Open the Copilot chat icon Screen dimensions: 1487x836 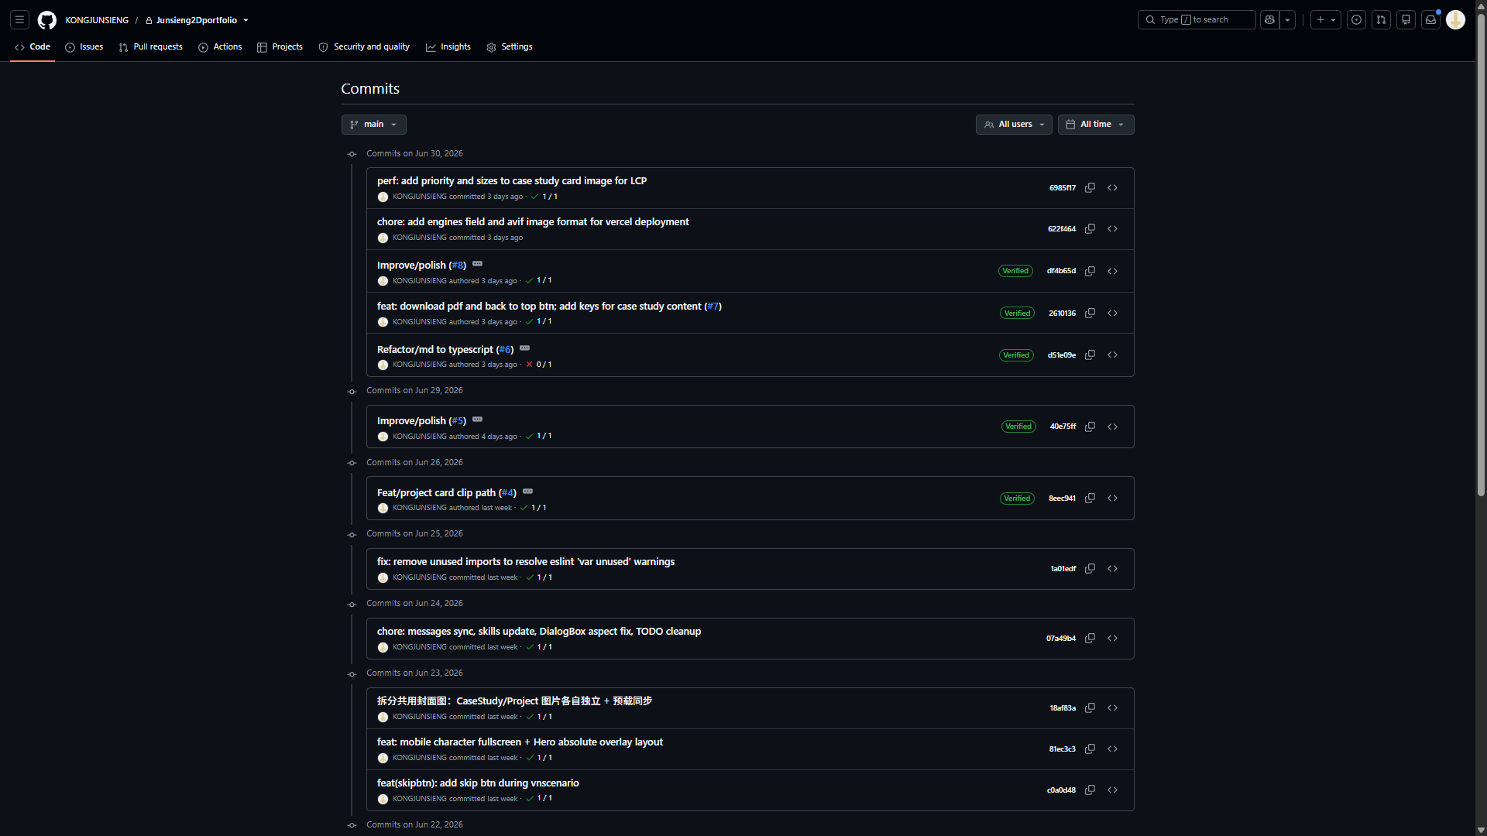pos(1269,20)
